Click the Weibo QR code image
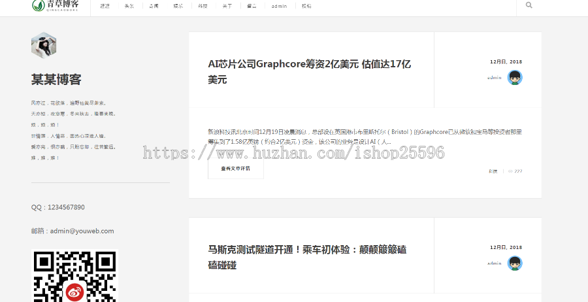 click(74, 276)
